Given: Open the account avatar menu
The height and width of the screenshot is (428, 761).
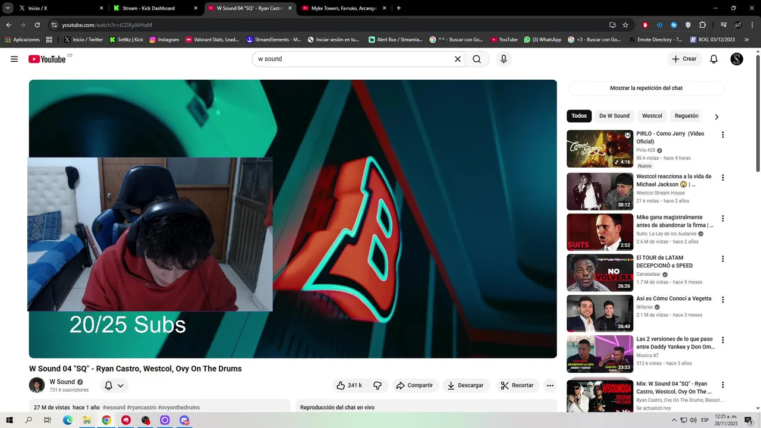Looking at the screenshot, I should coord(737,59).
